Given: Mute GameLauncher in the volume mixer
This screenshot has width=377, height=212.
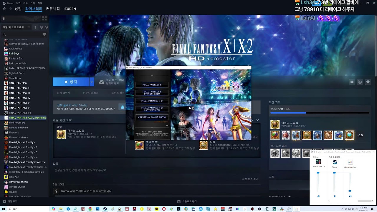Looking at the screenshot, I should [350, 196].
